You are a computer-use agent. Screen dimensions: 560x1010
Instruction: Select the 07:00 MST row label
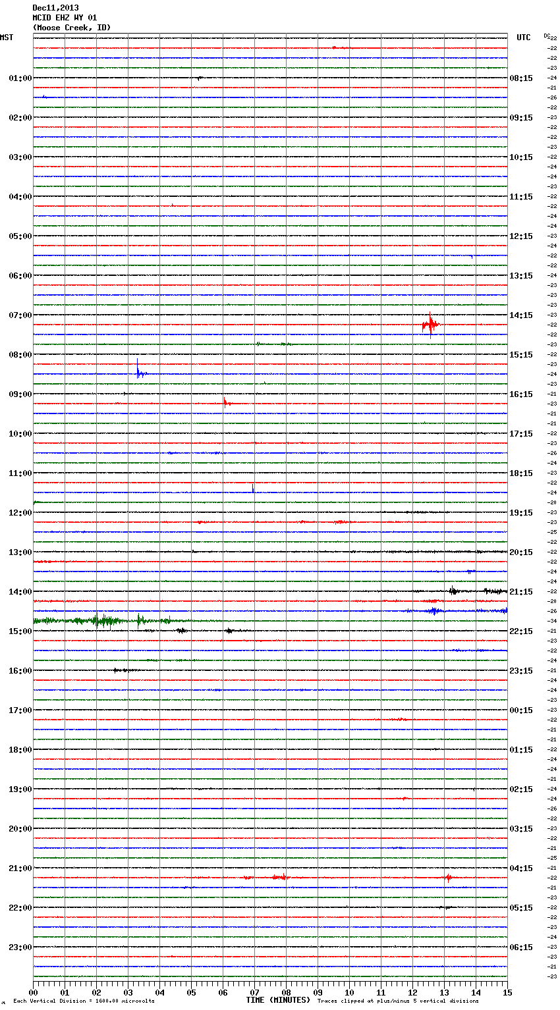(x=20, y=315)
